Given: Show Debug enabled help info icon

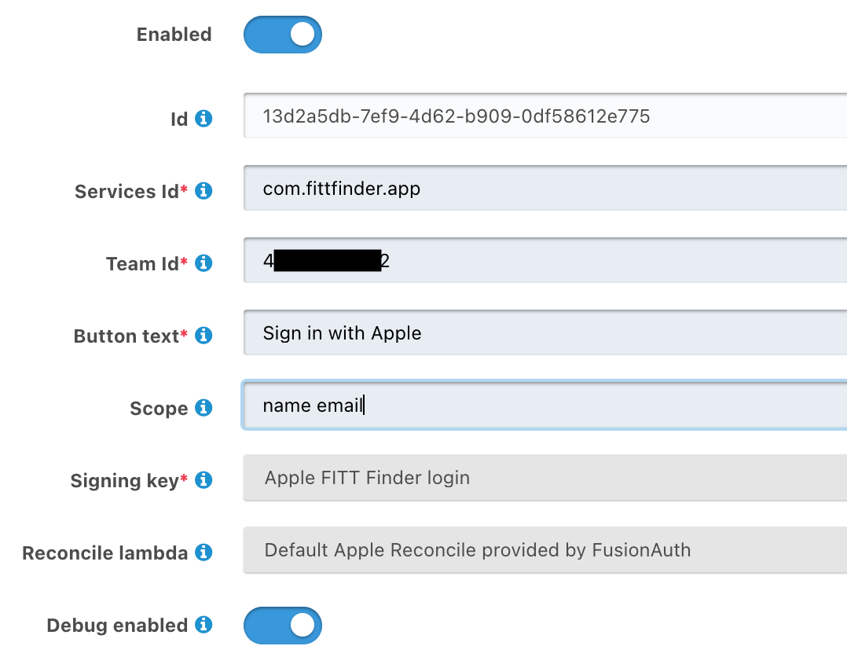Looking at the screenshot, I should [x=203, y=625].
